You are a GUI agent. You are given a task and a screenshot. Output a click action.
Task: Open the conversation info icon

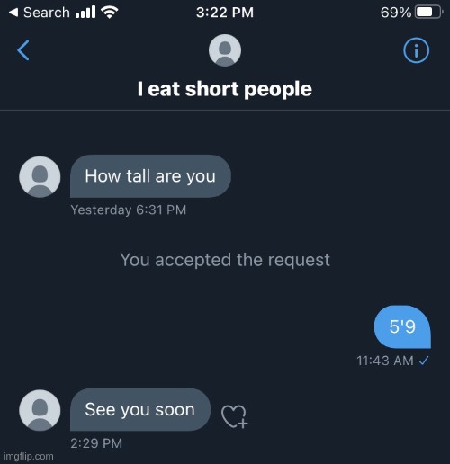[416, 50]
